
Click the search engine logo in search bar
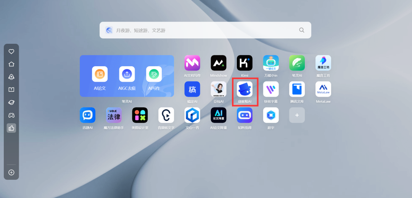109,30
